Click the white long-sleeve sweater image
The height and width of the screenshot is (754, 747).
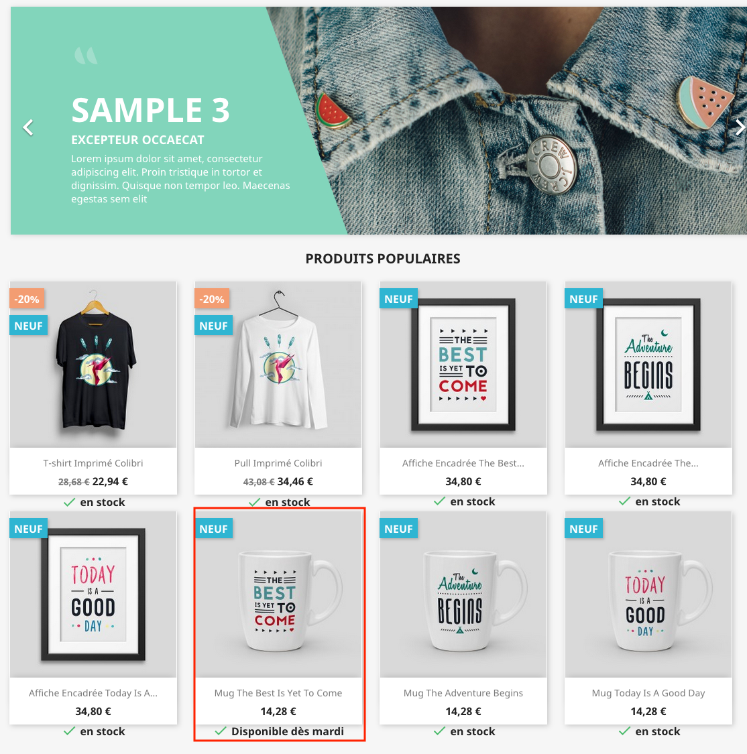coord(278,365)
